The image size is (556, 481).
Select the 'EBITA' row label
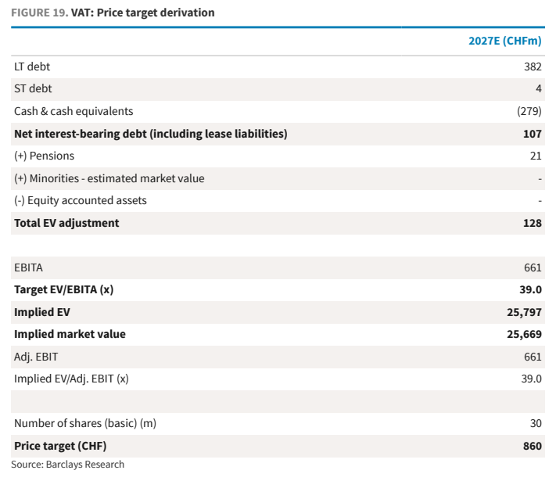28,267
